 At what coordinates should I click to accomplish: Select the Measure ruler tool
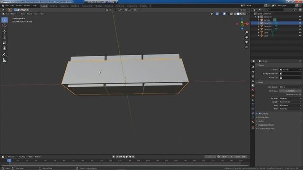click(x=4, y=60)
